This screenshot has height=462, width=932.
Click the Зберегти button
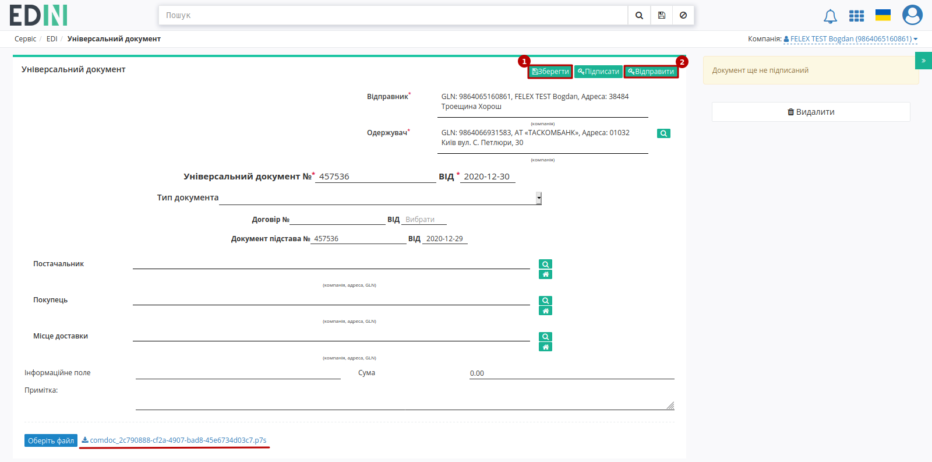point(550,72)
